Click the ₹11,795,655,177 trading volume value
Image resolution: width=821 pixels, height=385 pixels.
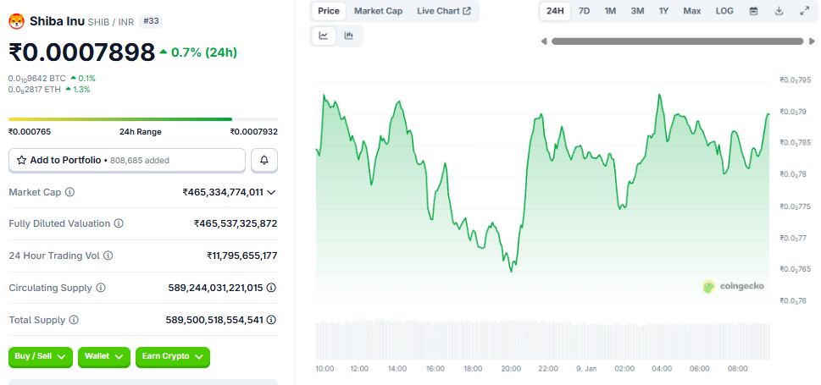tap(242, 256)
